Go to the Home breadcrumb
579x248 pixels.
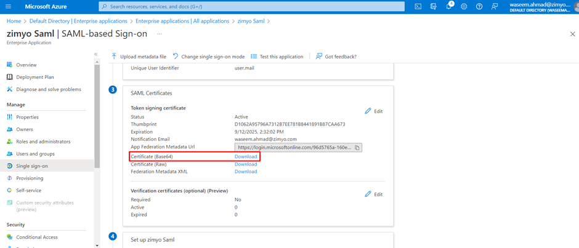(x=14, y=21)
